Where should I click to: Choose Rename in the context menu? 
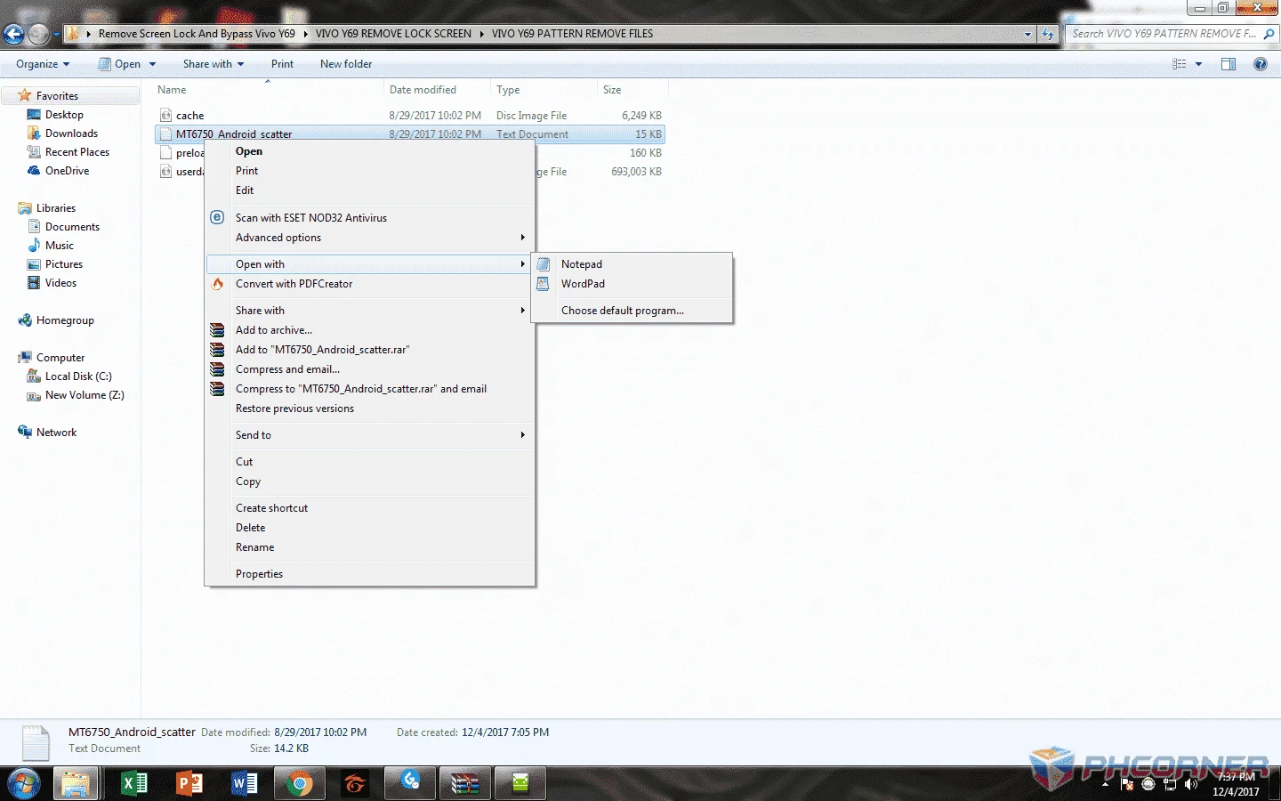[x=254, y=547]
